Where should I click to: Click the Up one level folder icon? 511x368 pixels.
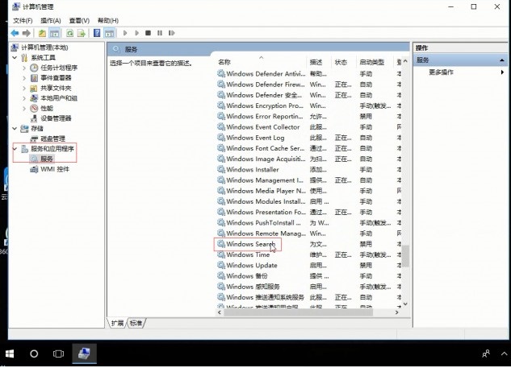point(42,33)
